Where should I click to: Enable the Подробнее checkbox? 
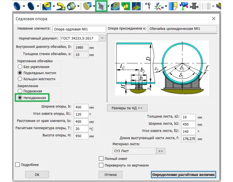pyautogui.click(x=18, y=165)
